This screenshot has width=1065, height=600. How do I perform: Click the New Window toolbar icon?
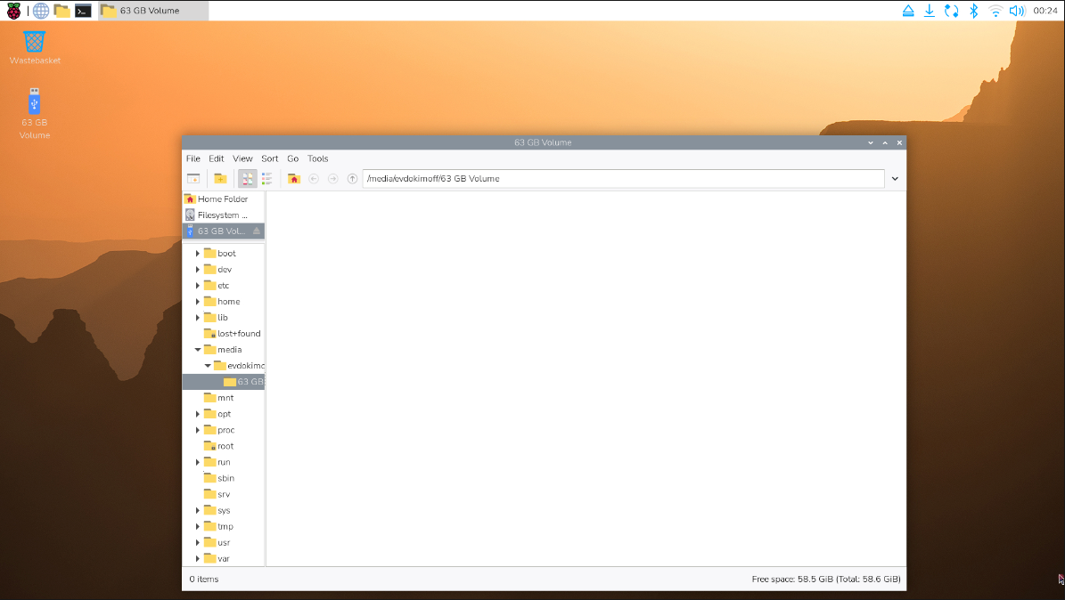[193, 179]
